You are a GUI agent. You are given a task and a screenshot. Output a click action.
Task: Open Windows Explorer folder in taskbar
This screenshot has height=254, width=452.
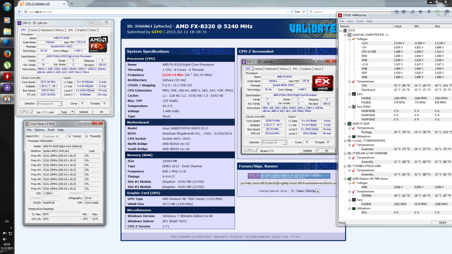(x=7, y=31)
